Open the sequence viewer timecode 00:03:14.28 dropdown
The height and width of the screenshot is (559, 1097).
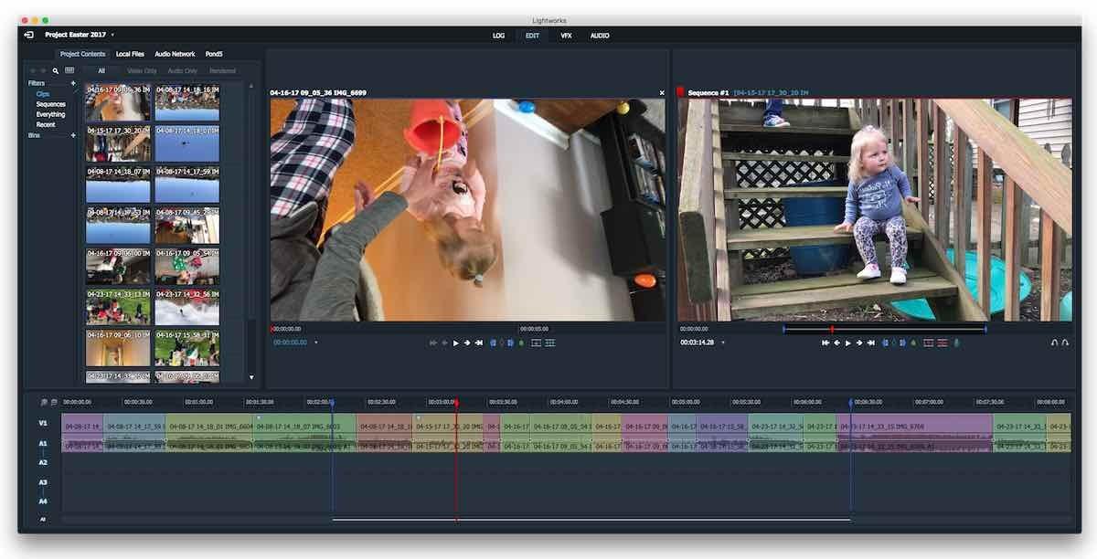coord(723,343)
